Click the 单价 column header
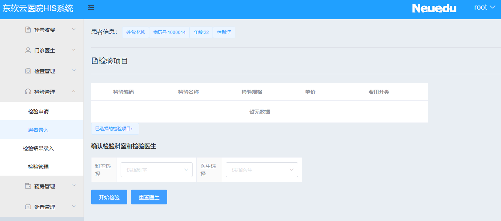 click(310, 92)
